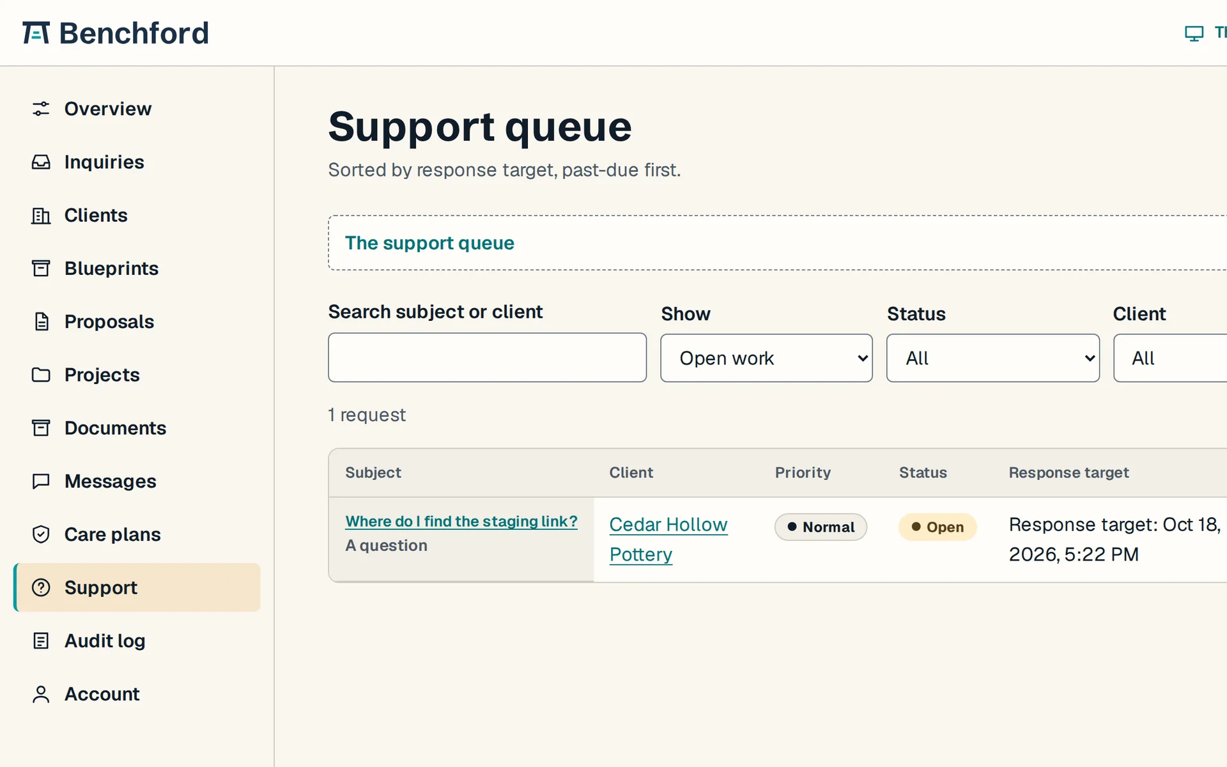This screenshot has height=767, width=1227.
Task: Go to the Overview menu item
Action: (108, 109)
